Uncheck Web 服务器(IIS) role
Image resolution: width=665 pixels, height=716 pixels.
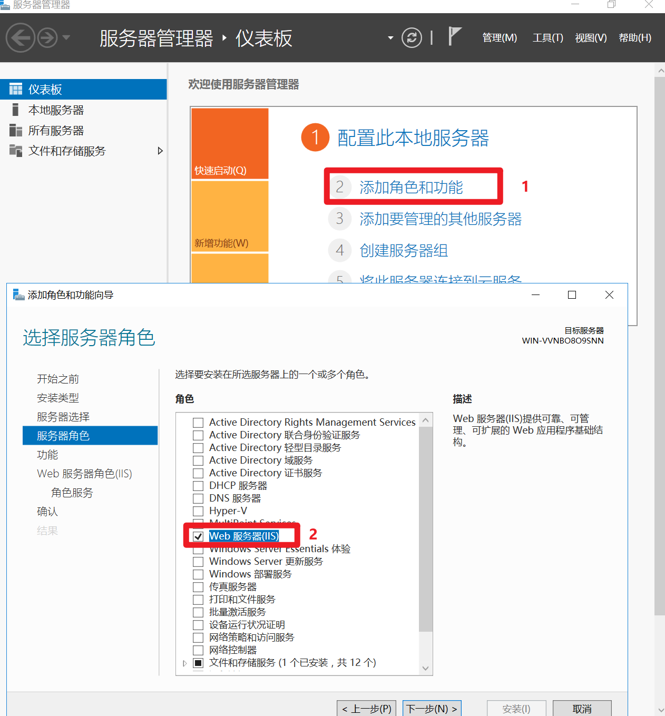[x=198, y=536]
